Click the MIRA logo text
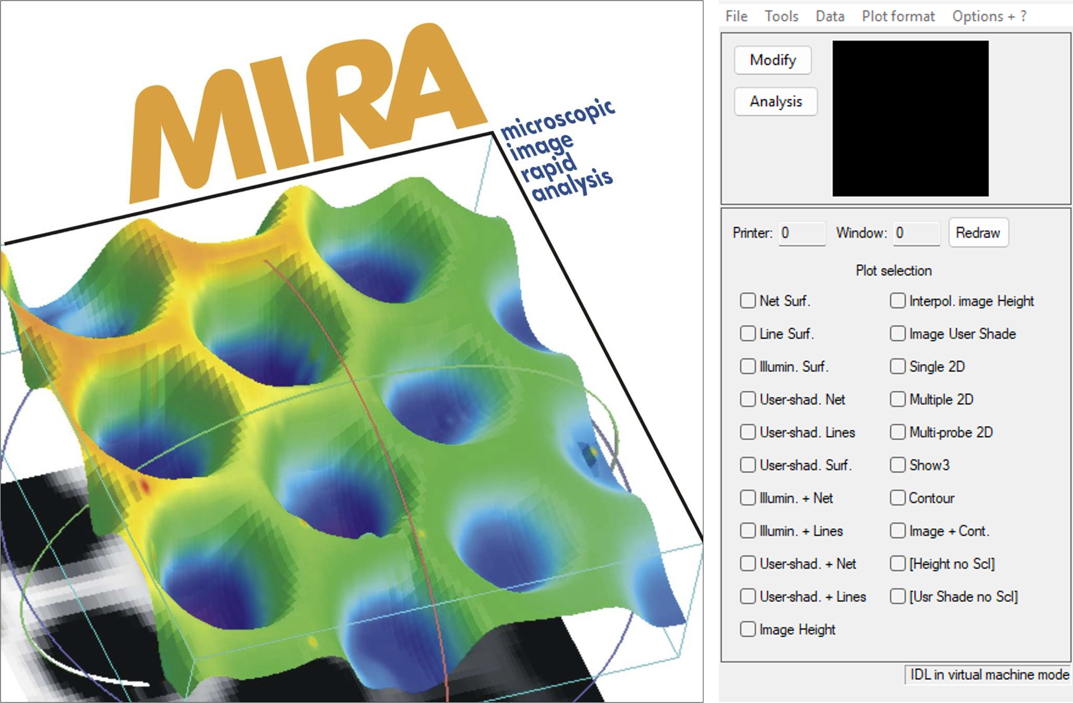 point(308,113)
